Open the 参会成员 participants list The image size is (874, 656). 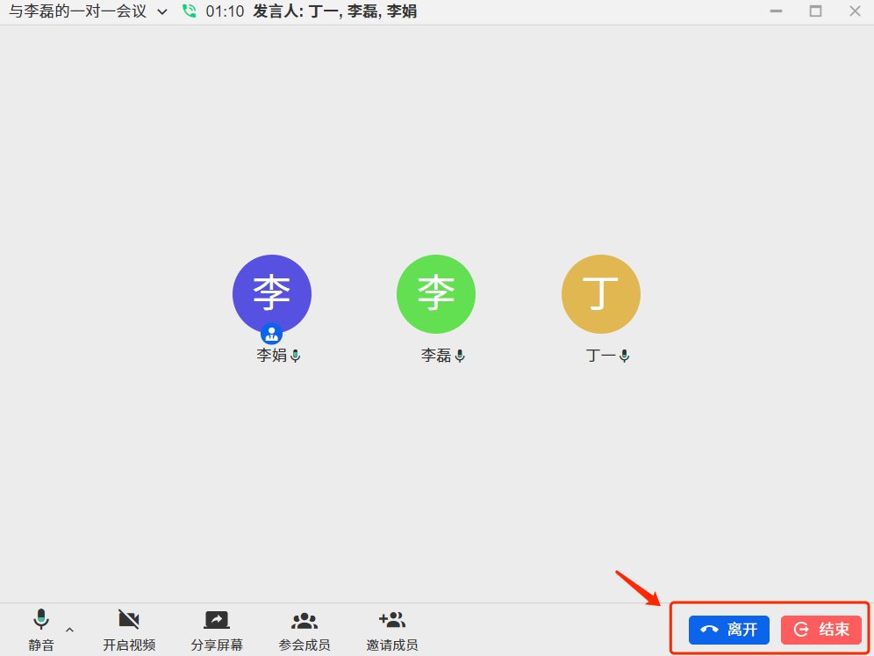(304, 631)
